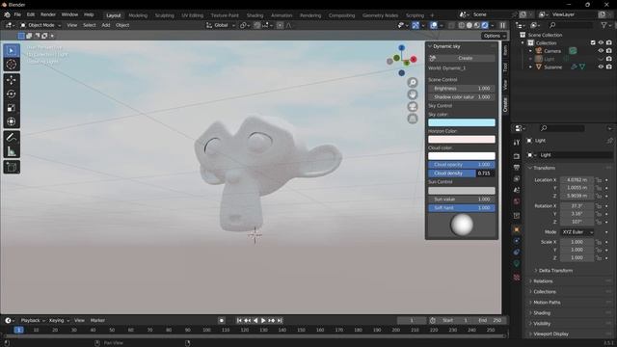The image size is (617, 347).
Task: Open the viewport Options button
Action: pyautogui.click(x=495, y=36)
